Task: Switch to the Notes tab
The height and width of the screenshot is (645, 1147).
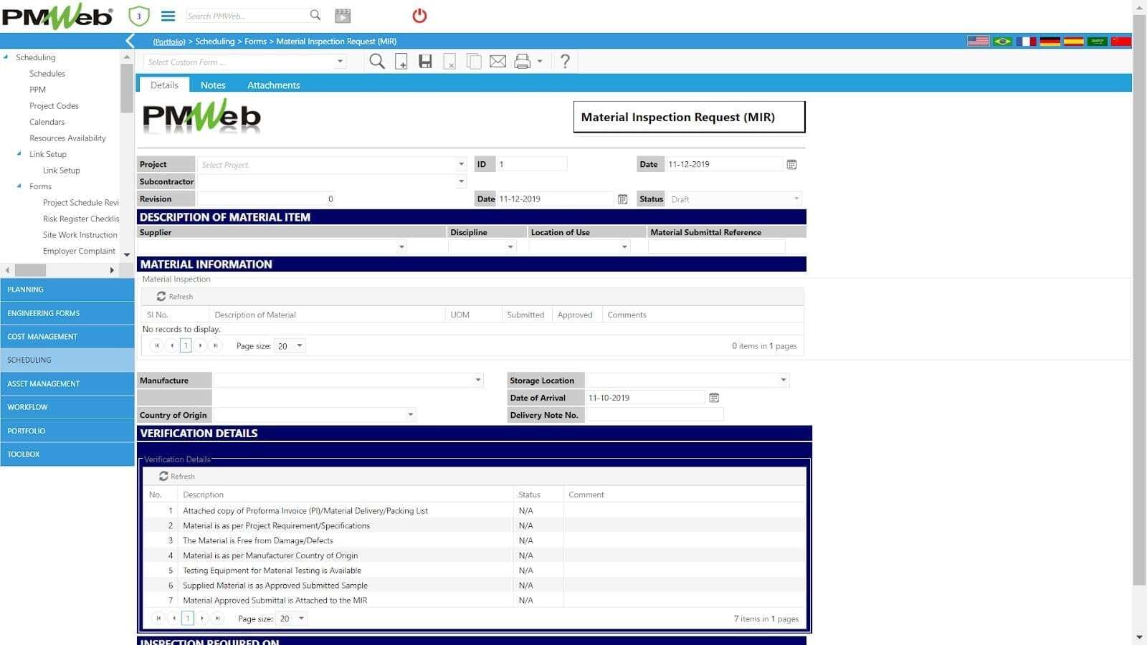Action: click(x=213, y=85)
